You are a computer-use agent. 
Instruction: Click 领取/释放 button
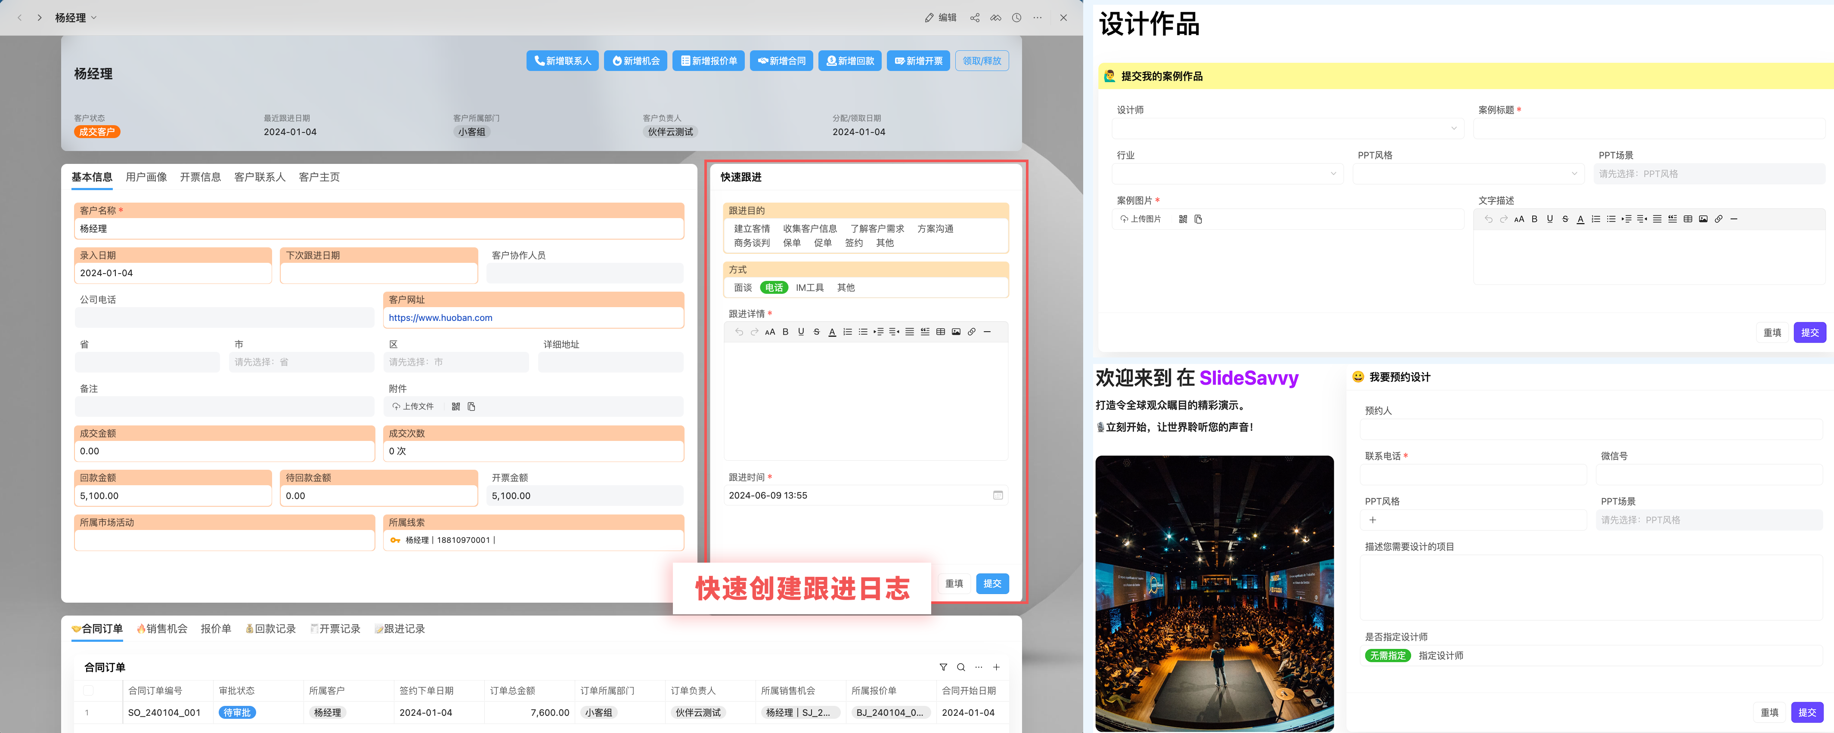[x=982, y=61]
